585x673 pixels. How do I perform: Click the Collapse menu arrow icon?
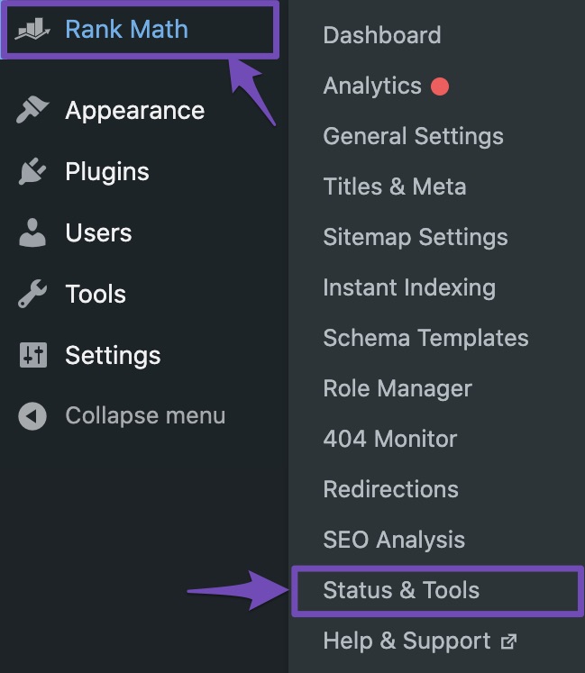pyautogui.click(x=32, y=416)
